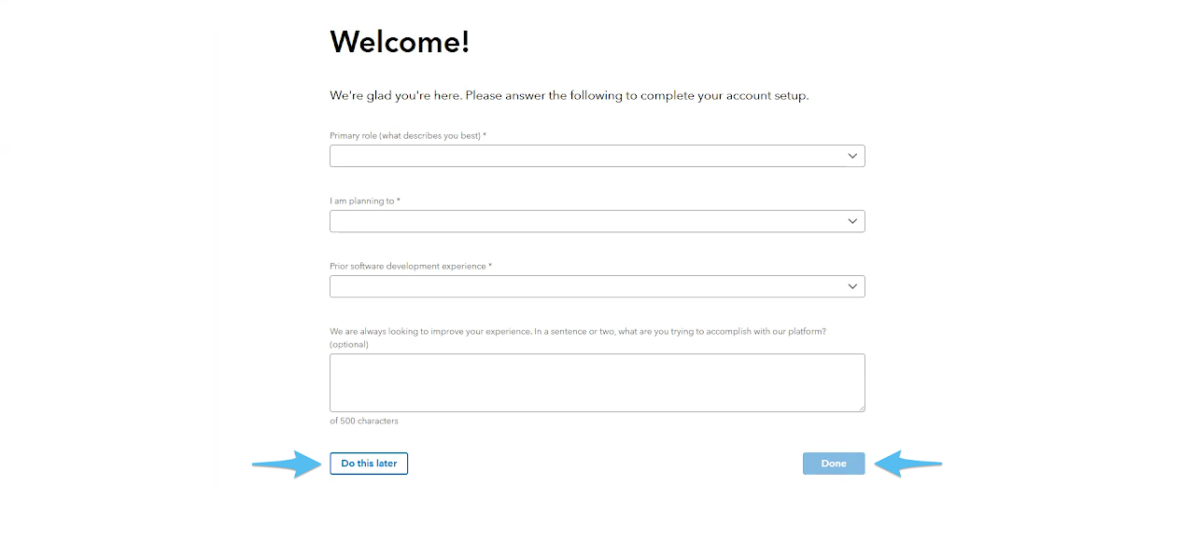Click the 'Welcome!' heading
Viewport: 1195px width, 540px height.
click(x=400, y=42)
